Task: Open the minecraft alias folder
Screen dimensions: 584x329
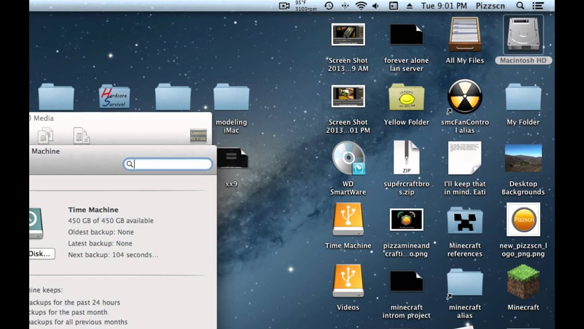Action: [x=464, y=282]
